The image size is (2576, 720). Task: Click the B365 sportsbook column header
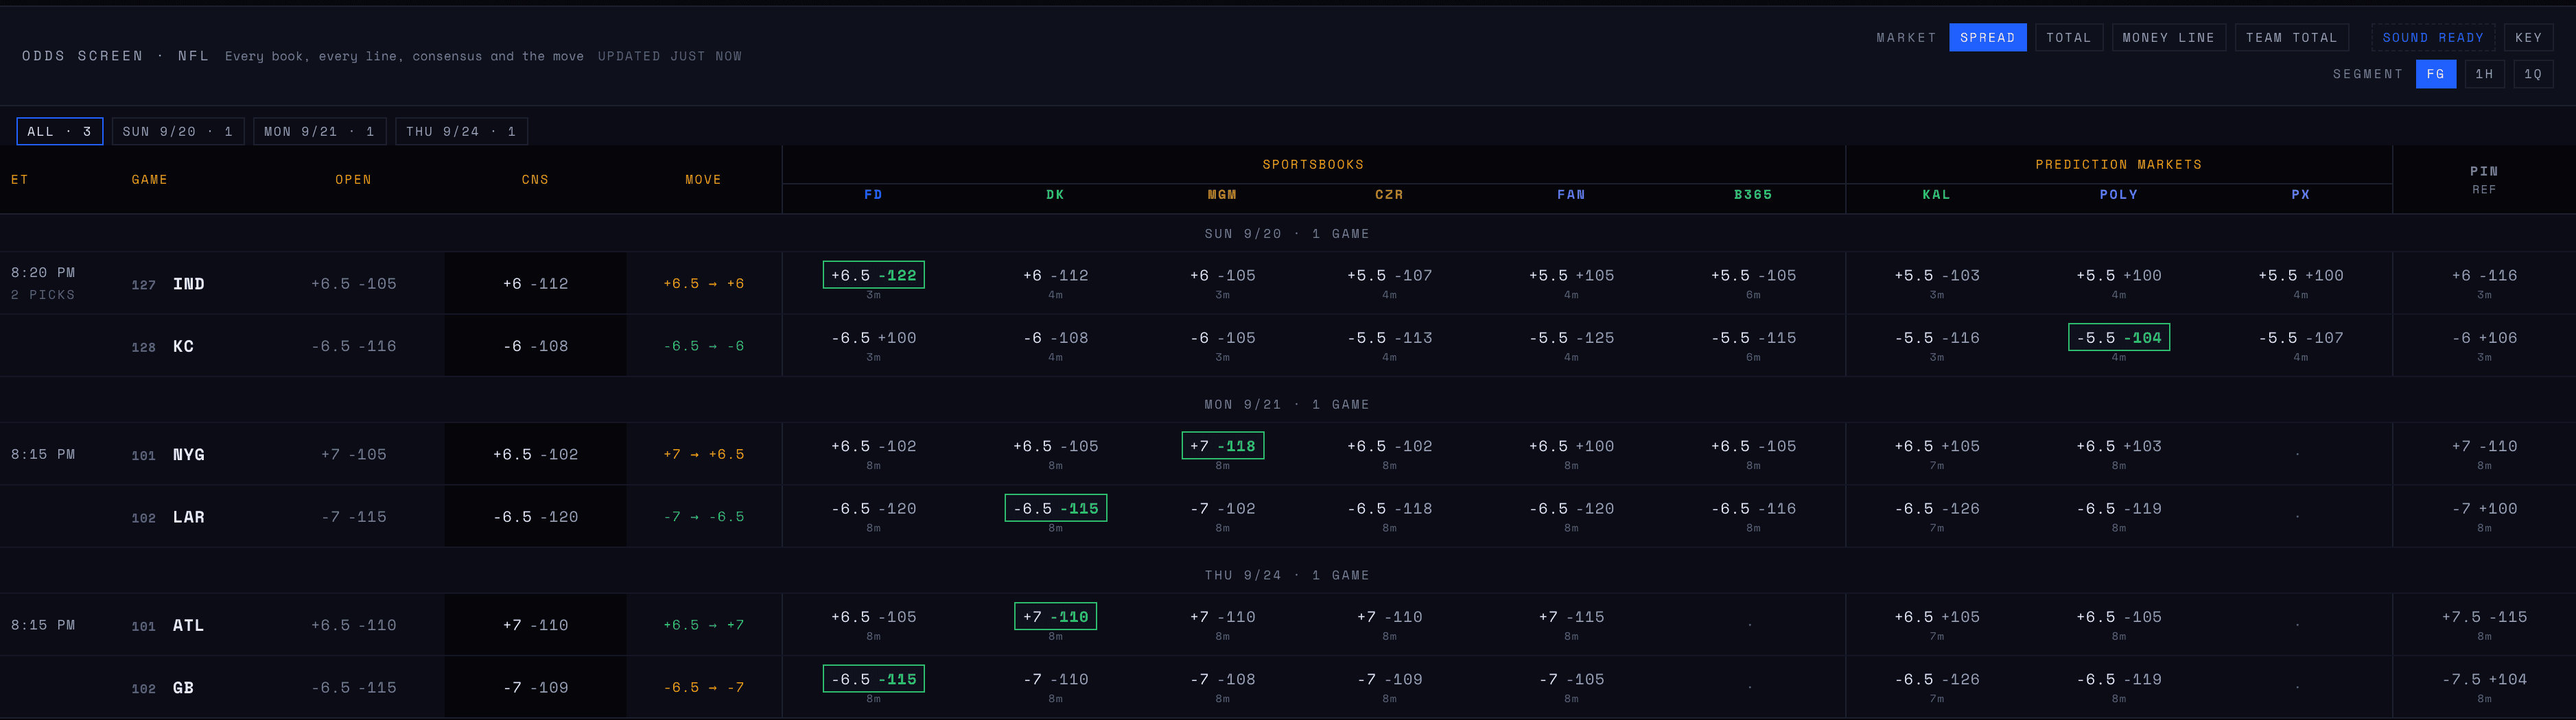(1753, 195)
